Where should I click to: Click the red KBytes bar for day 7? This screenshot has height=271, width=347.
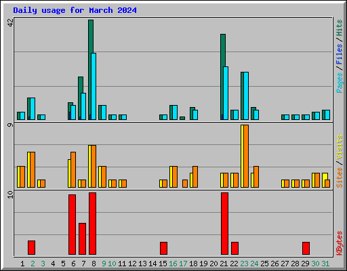pyautogui.click(x=82, y=238)
